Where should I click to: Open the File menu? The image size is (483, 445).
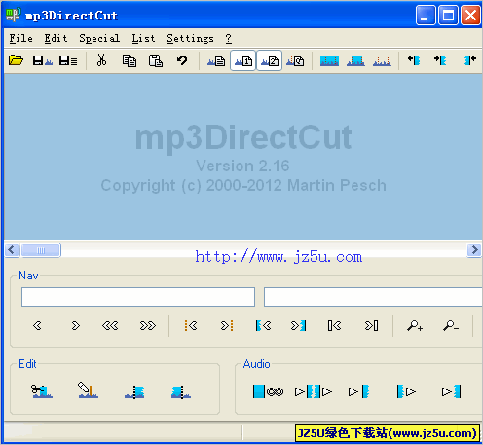[20, 38]
